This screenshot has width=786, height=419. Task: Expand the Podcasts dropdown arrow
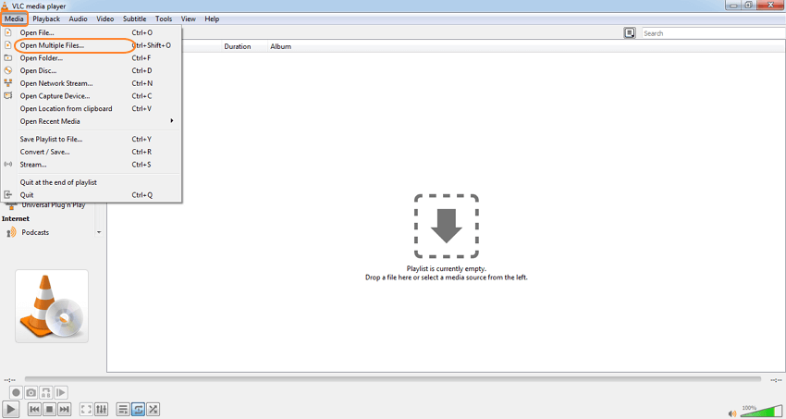pyautogui.click(x=99, y=233)
